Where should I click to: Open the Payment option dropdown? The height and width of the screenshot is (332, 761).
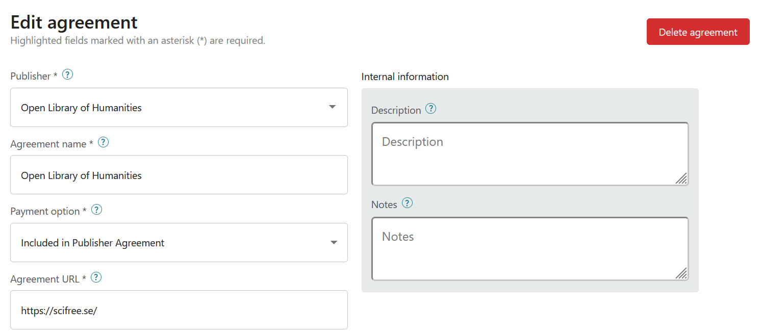pyautogui.click(x=179, y=242)
